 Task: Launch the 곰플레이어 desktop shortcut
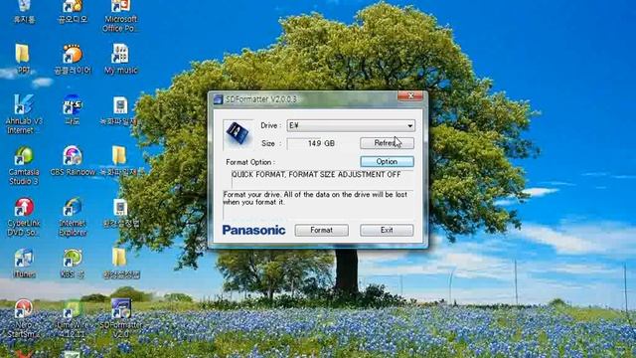tap(73, 60)
